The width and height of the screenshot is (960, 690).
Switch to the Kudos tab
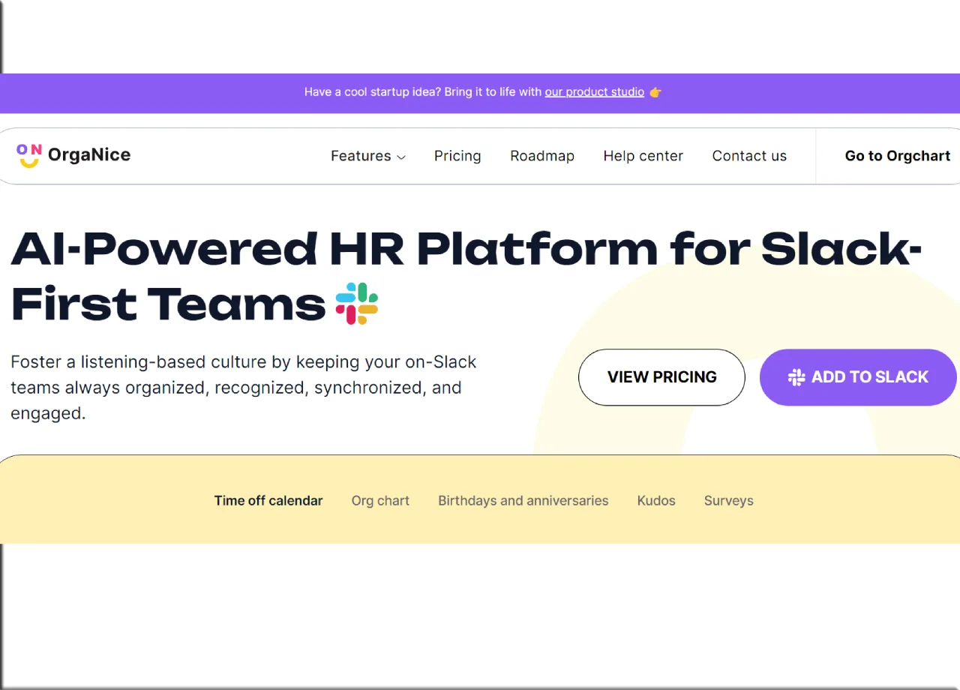pos(656,501)
